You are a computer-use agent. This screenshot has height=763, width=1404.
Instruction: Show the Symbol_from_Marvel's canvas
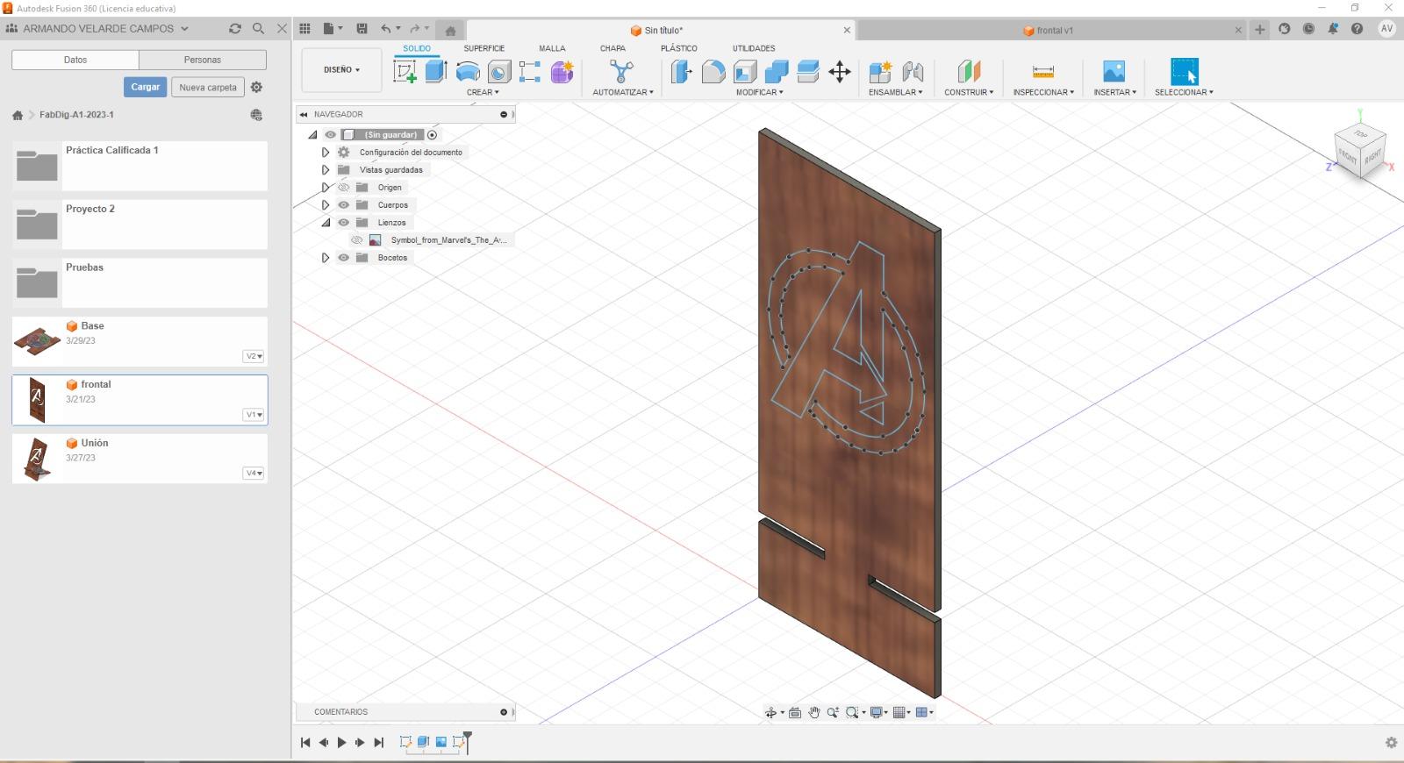357,240
